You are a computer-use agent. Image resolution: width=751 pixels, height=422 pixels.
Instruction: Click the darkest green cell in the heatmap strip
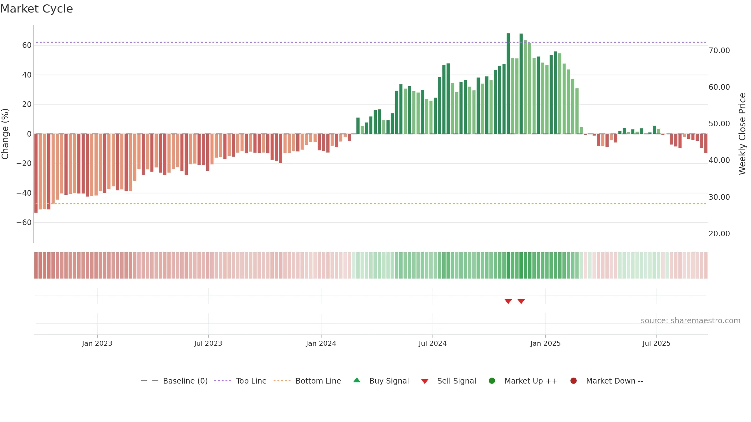(x=508, y=265)
